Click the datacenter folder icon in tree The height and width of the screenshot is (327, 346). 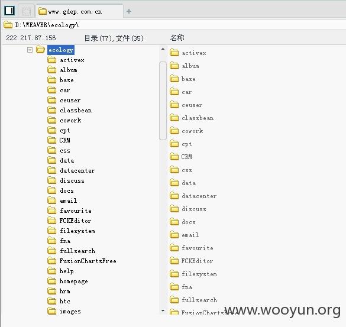tap(52, 170)
